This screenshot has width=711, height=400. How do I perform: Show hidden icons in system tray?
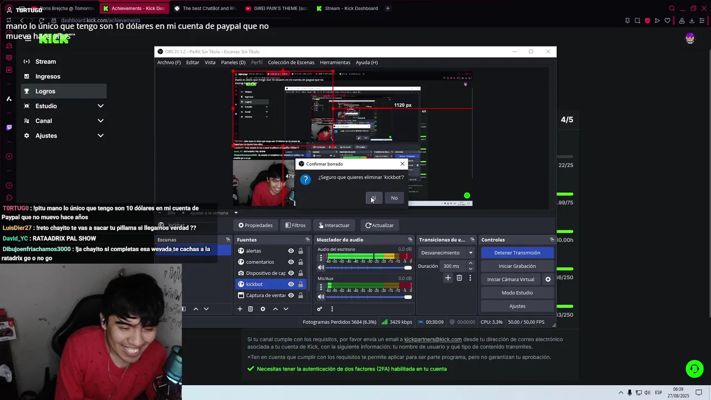click(621, 393)
